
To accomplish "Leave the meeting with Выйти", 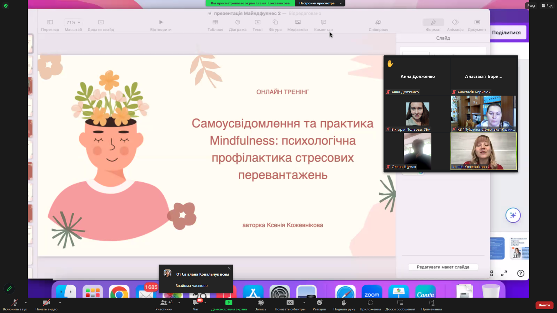I will [x=544, y=305].
